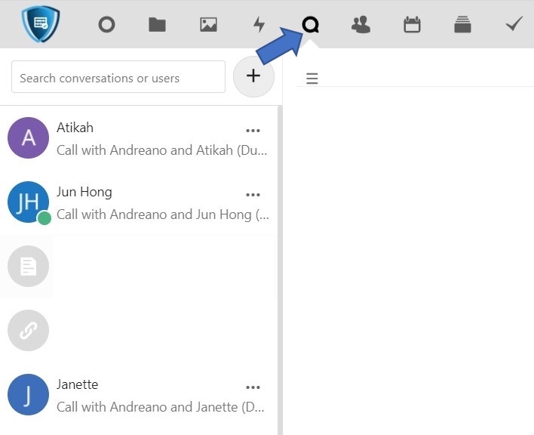Viewport: 534px width, 435px height.
Task: Click the search conversations or users field
Action: coord(118,77)
